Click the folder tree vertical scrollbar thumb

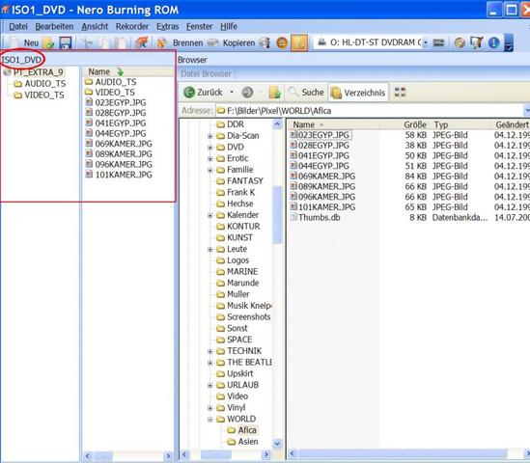point(277,214)
